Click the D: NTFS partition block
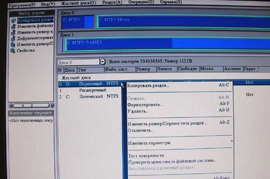The image size is (270, 179). (78, 22)
